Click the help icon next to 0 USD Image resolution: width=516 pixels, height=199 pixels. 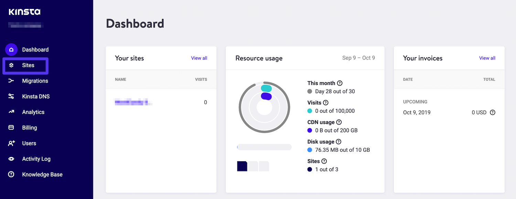click(493, 112)
